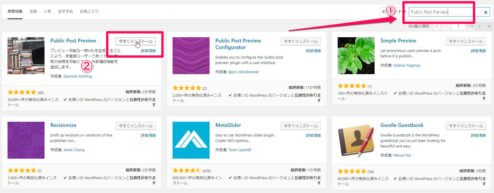Screen dimensions: 494x193
Task: Click the MetaSlider blue logo icon
Action: pos(191,140)
